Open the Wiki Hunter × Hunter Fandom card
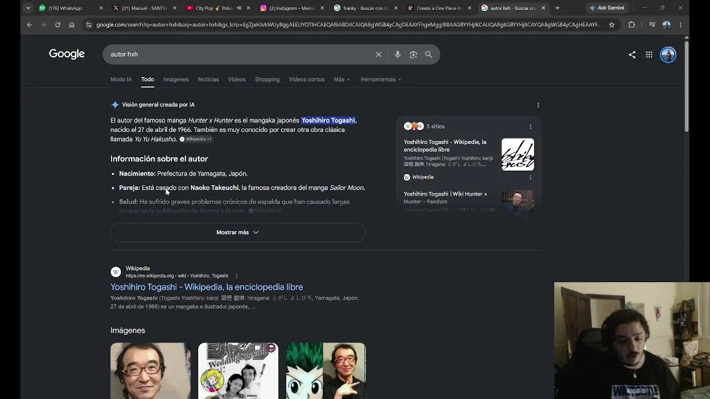The image size is (710, 399). click(445, 198)
